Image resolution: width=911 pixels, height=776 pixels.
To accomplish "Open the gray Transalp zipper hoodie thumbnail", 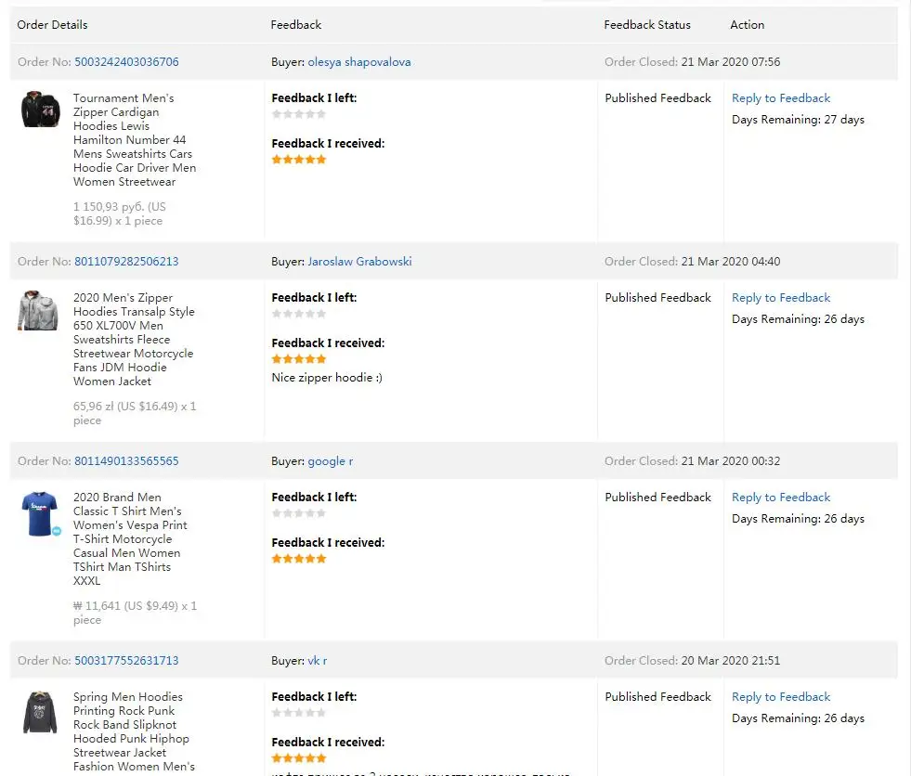I will pyautogui.click(x=38, y=310).
